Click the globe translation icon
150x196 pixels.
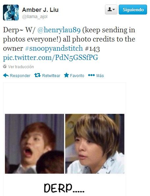tap(5, 67)
